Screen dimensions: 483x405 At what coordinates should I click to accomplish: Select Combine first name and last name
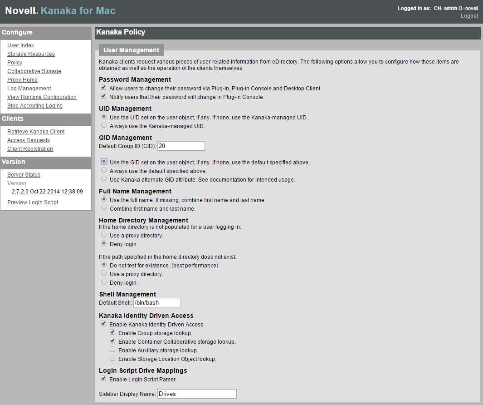[104, 208]
